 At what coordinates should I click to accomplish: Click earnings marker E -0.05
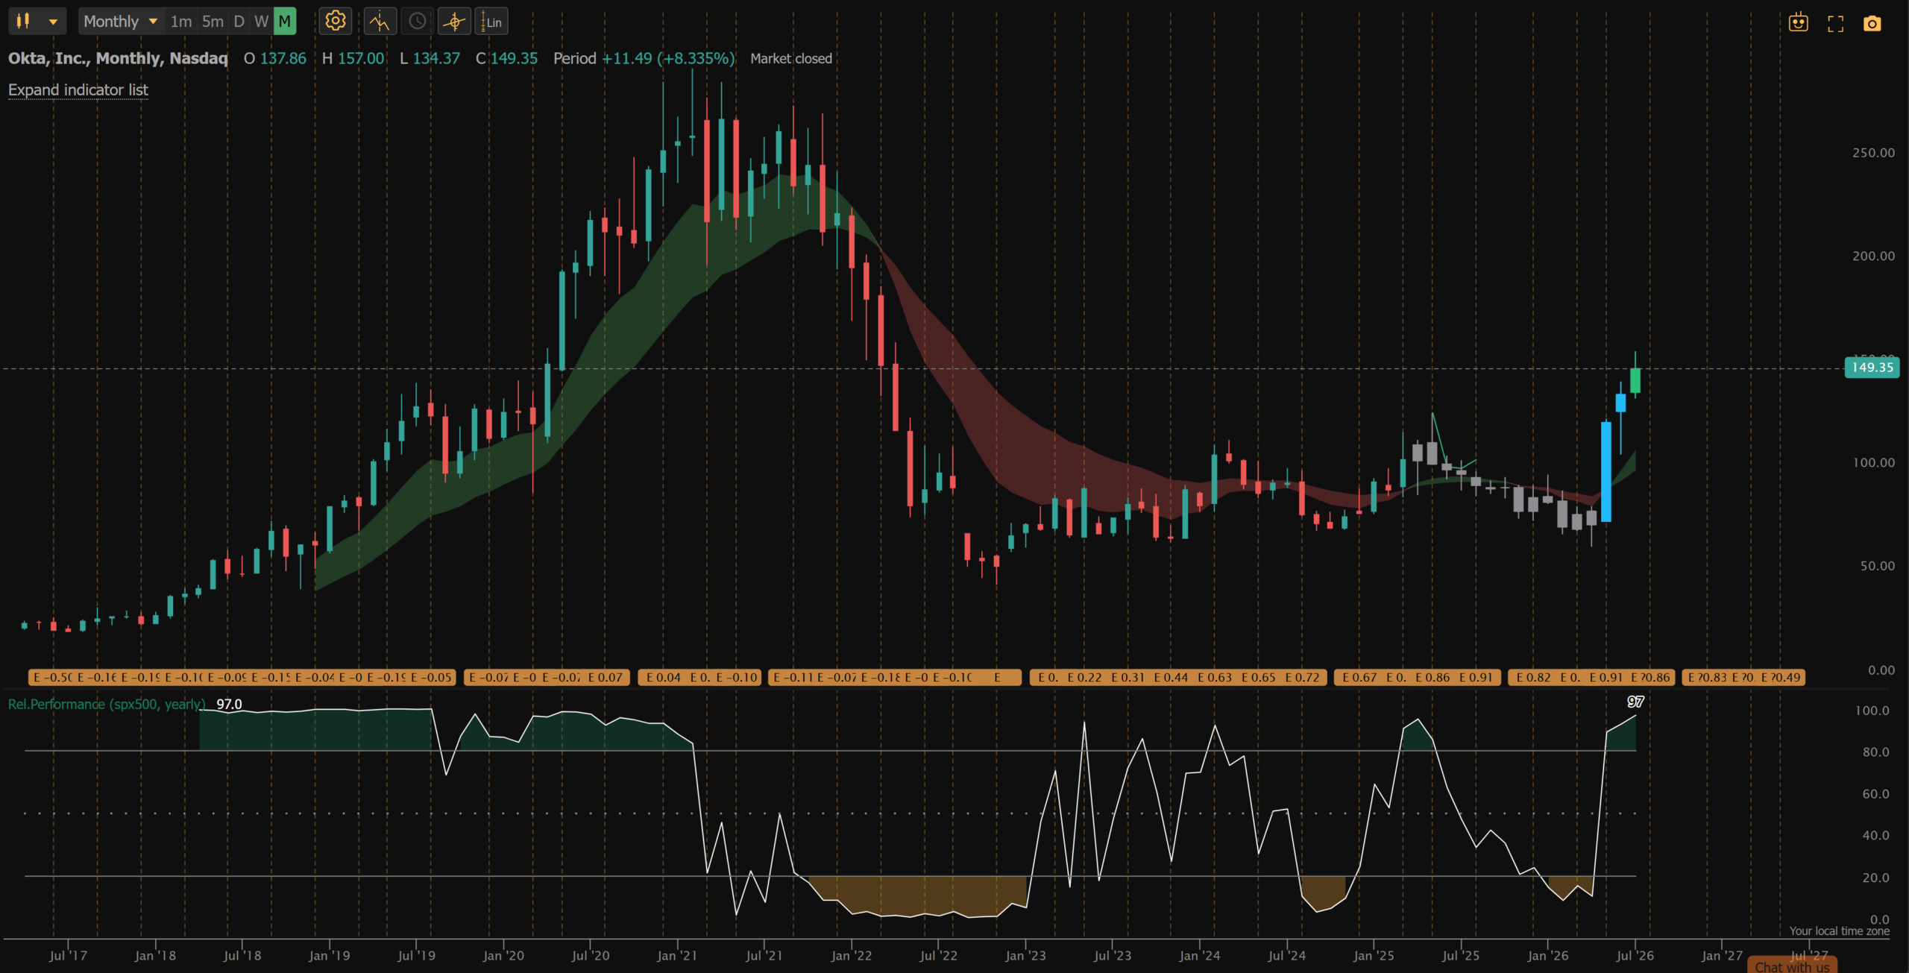coord(431,677)
